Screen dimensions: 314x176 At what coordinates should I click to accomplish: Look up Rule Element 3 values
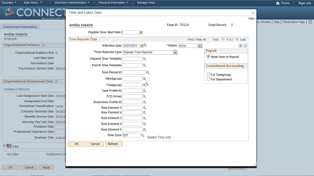click(x=144, y=118)
